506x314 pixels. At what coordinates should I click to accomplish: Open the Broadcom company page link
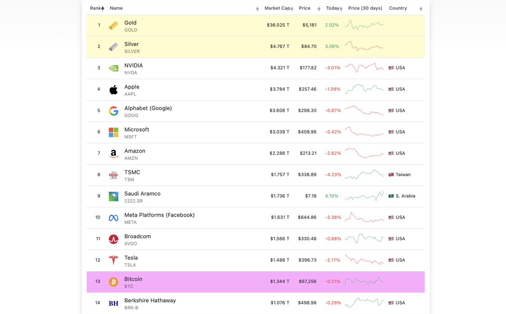click(x=137, y=236)
